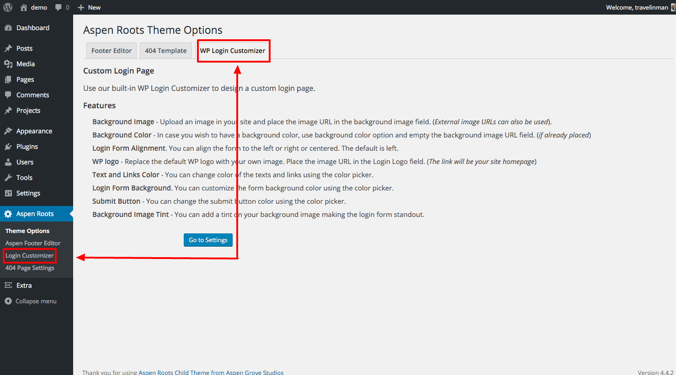Viewport: 676px width, 375px height.
Task: Click the Collapse menu arrow icon
Action: [8, 301]
